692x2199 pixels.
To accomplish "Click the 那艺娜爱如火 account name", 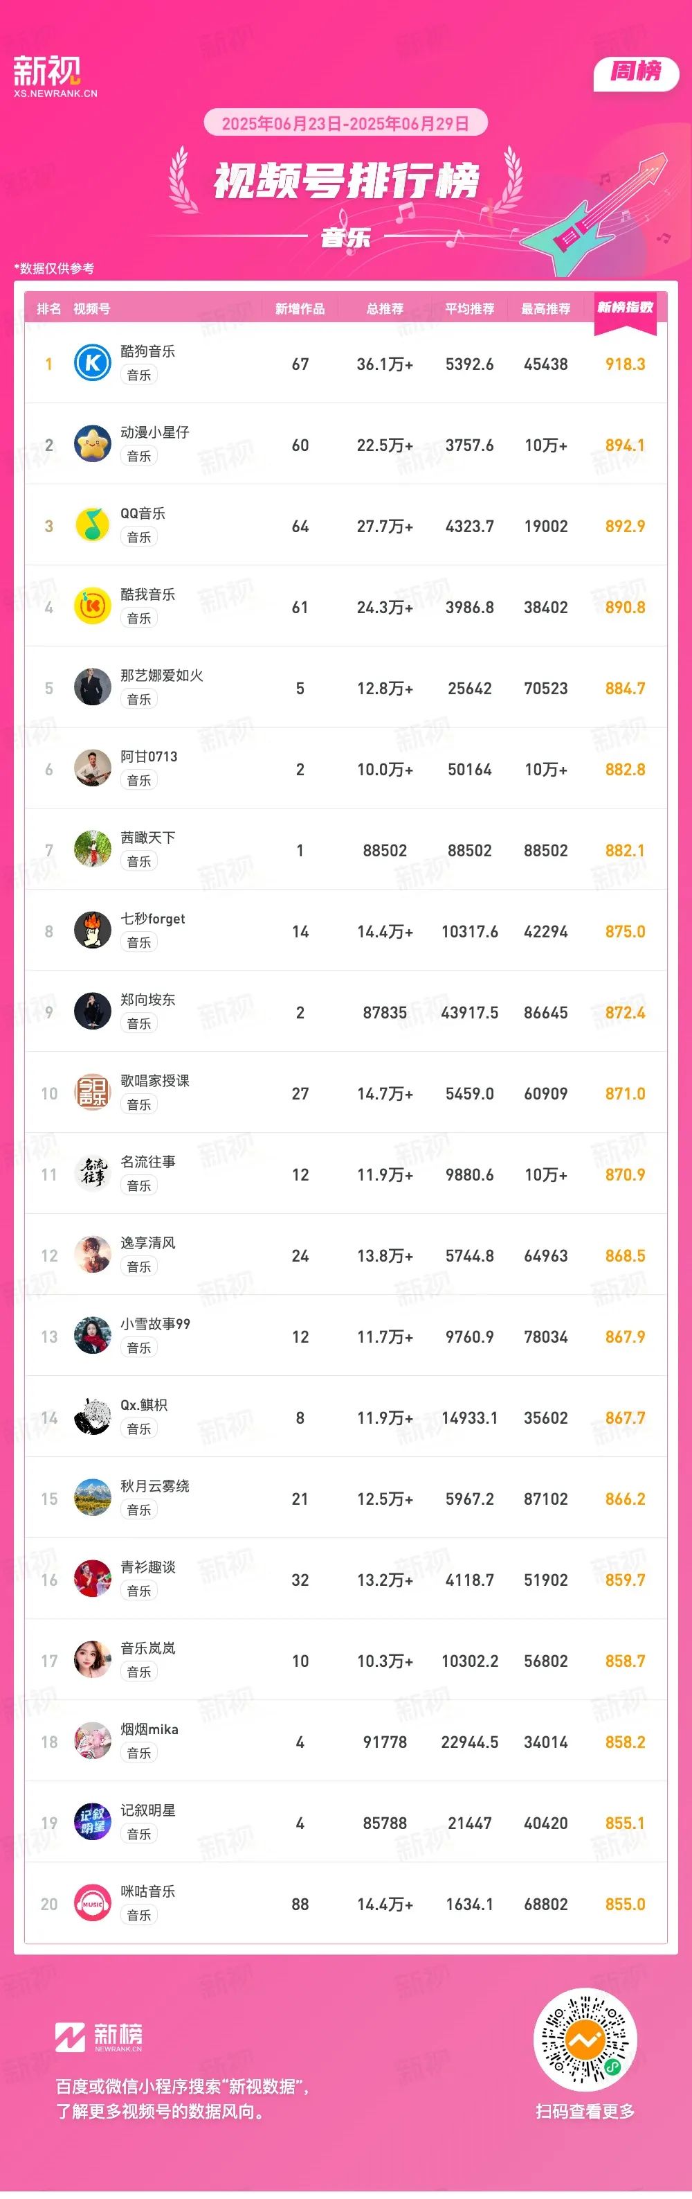I will pyautogui.click(x=162, y=675).
